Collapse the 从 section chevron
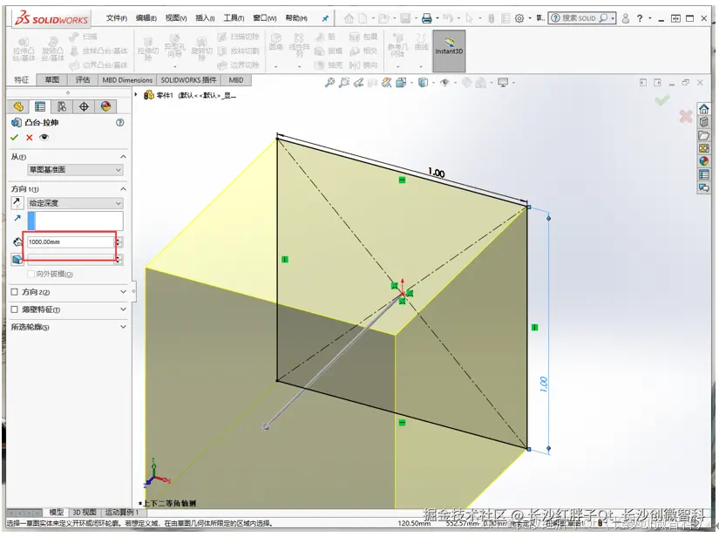The height and width of the screenshot is (537, 719). [x=123, y=157]
